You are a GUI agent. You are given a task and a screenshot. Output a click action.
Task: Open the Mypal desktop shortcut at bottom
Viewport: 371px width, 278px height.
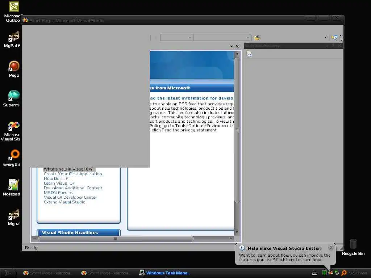[x=14, y=217]
